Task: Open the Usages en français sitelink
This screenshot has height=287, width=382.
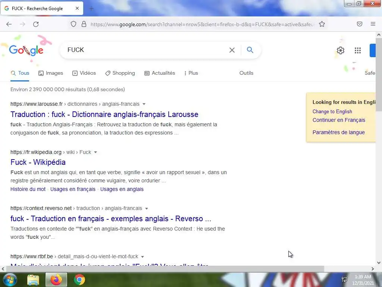Action: tap(73, 189)
